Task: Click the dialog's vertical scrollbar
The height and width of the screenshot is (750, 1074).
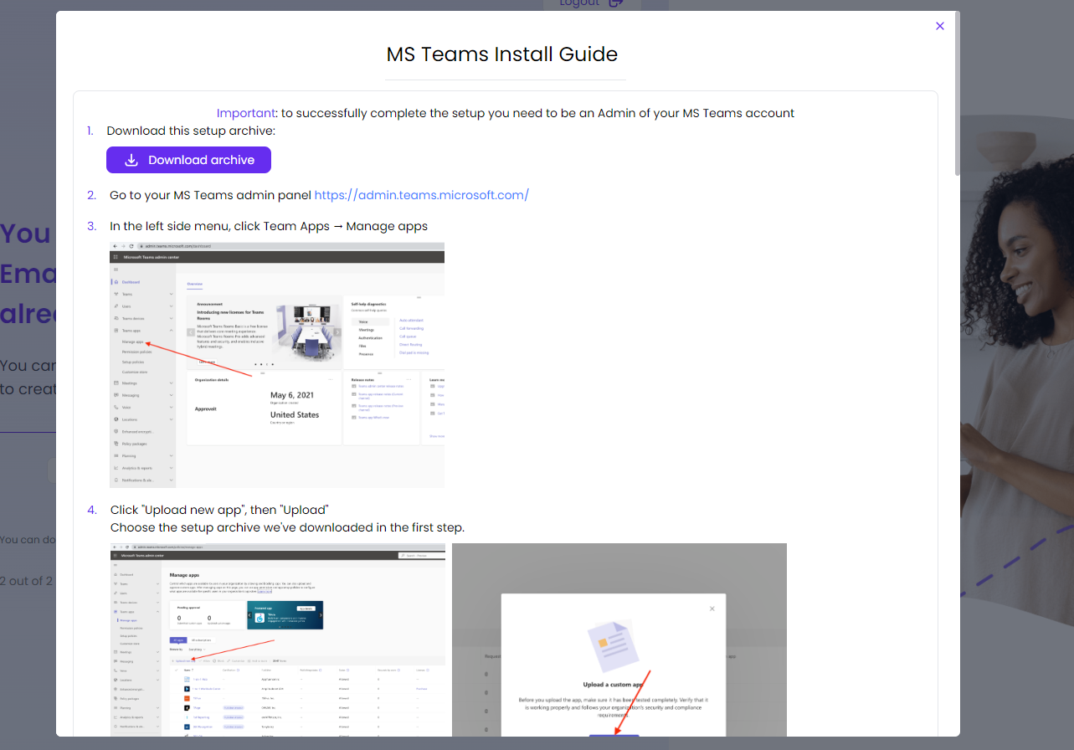Action: coord(957,92)
